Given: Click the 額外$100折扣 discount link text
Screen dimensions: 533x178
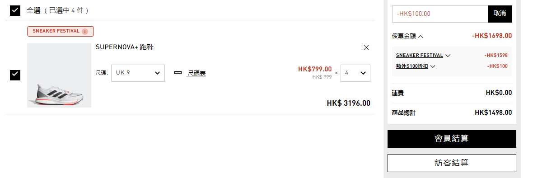Looking at the screenshot, I should tap(412, 66).
